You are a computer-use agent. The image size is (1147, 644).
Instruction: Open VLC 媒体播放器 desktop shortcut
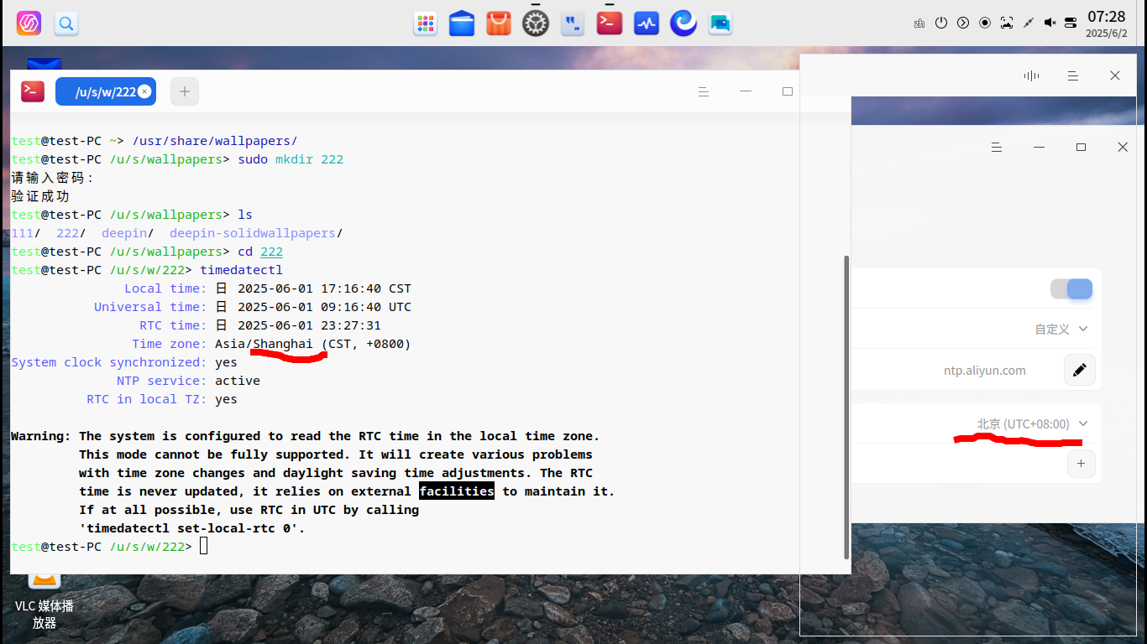[x=44, y=601]
